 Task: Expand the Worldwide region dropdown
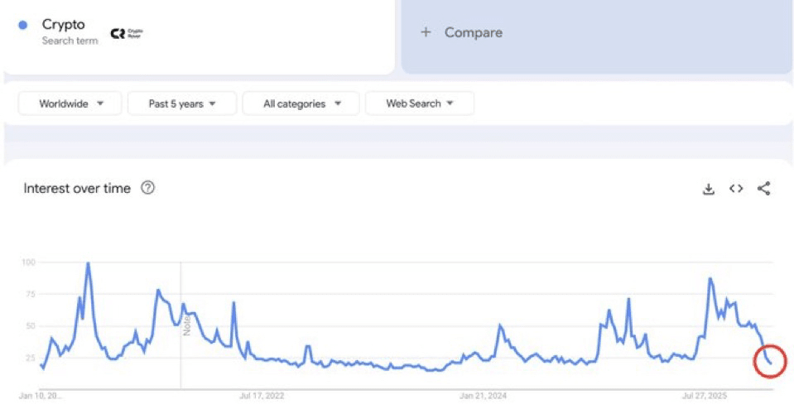70,103
